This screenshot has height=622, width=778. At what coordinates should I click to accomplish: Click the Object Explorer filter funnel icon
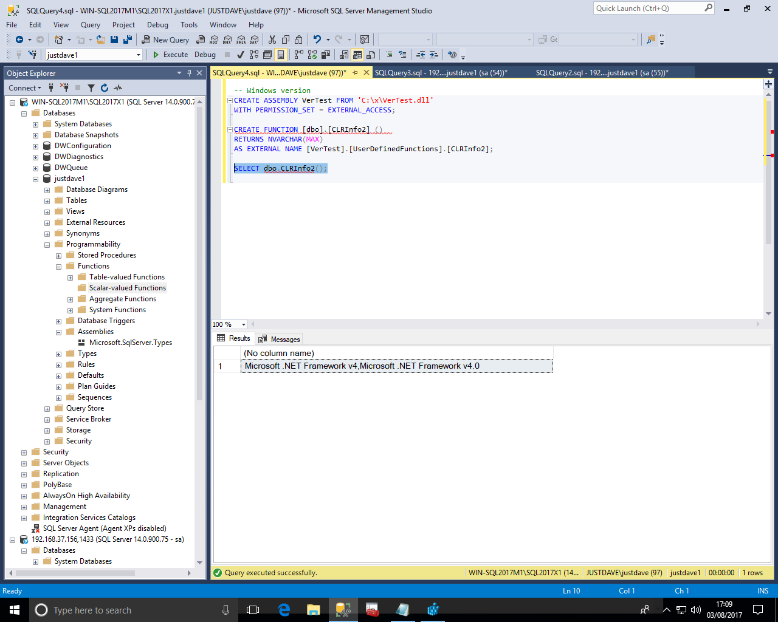click(x=91, y=88)
